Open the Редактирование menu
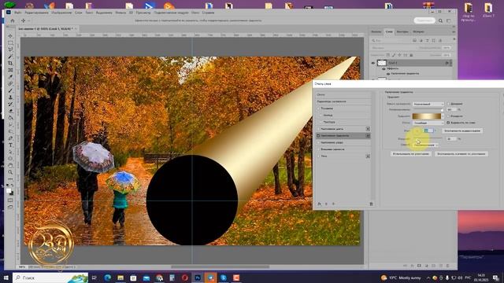 click(37, 13)
